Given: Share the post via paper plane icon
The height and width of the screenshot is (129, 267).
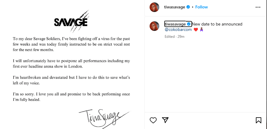Looking at the screenshot, I should click(x=165, y=120).
